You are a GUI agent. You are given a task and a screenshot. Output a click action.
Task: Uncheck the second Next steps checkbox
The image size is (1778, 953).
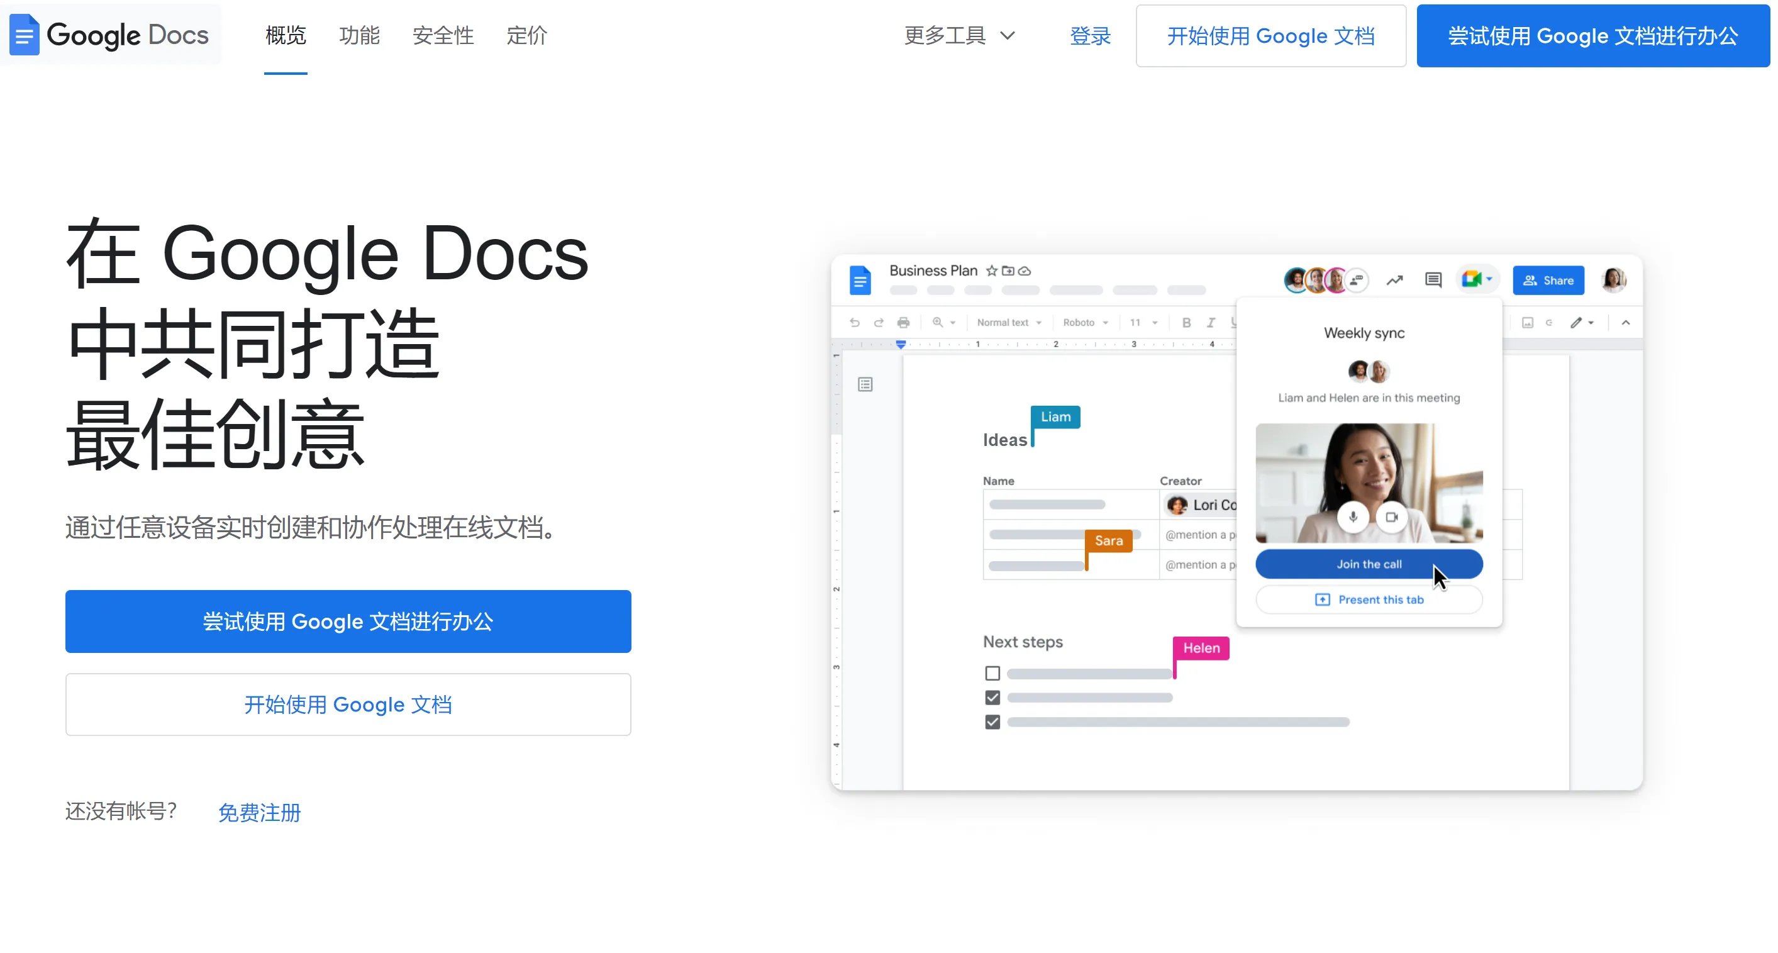click(992, 698)
